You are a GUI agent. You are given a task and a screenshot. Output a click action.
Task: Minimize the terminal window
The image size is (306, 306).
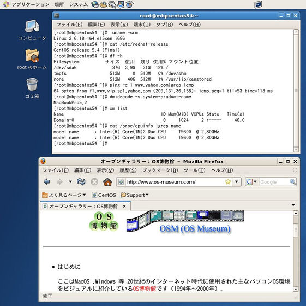coord(281,16)
